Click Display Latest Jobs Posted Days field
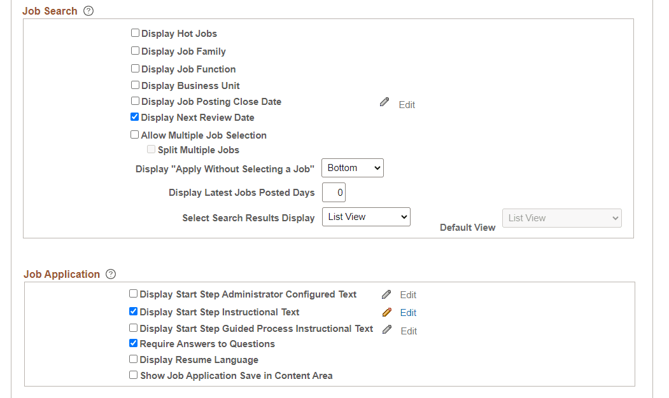Viewport: 669px width, 398px height. 334,192
